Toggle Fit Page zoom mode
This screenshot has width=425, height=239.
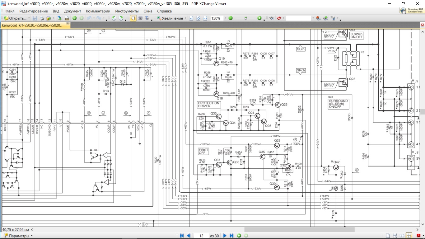(198, 18)
